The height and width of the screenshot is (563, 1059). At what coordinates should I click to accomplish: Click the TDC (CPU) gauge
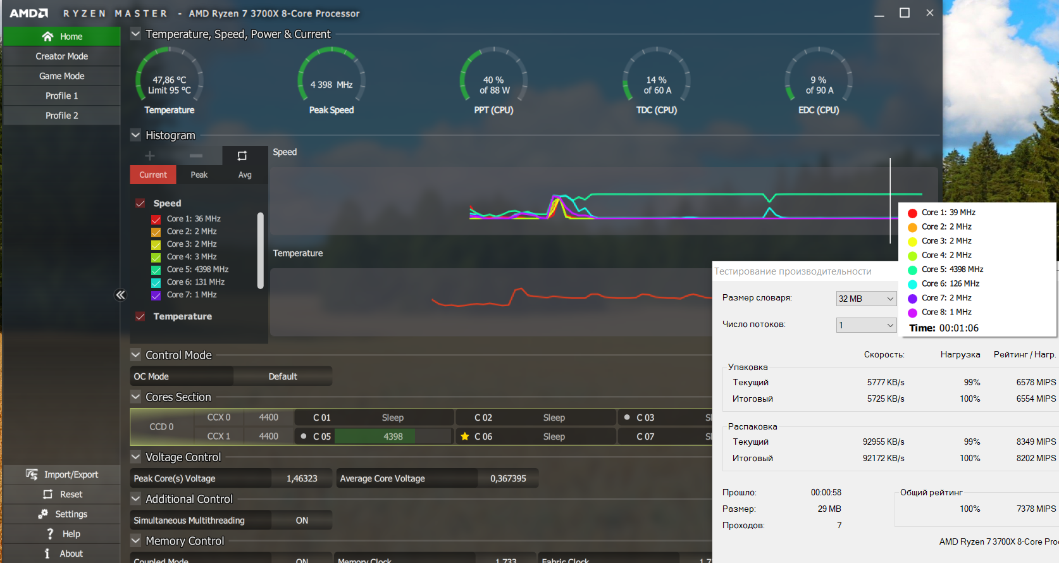657,80
